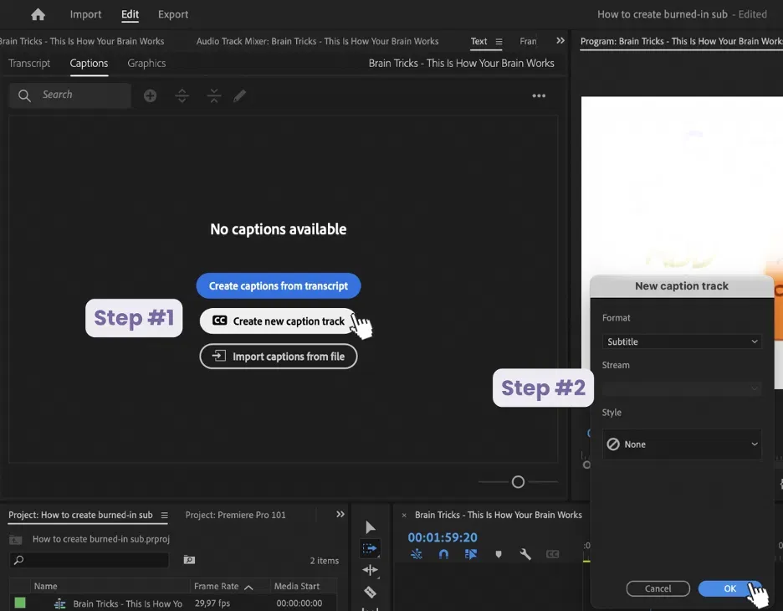Click the Program monitor Brain Tricks tab
This screenshot has height=611, width=783.
point(681,42)
